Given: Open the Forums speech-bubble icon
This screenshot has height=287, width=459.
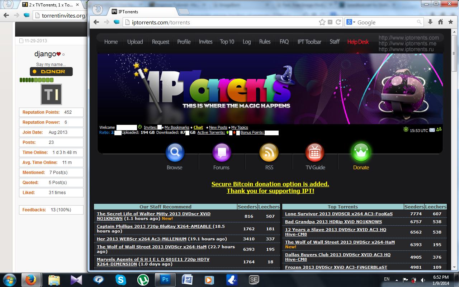Looking at the screenshot, I should tap(221, 152).
